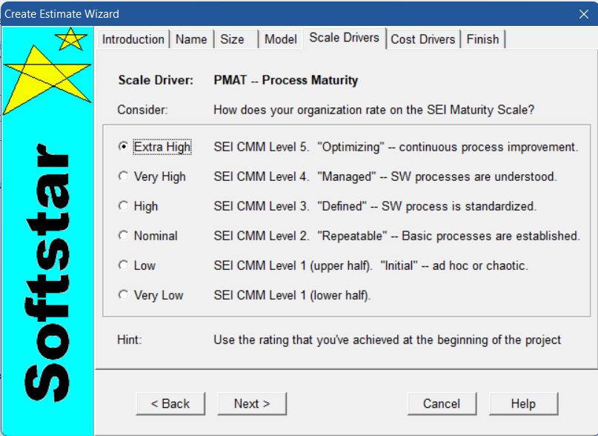Click the Softstar vertical text logo
This screenshot has height=436, width=598.
(x=47, y=273)
